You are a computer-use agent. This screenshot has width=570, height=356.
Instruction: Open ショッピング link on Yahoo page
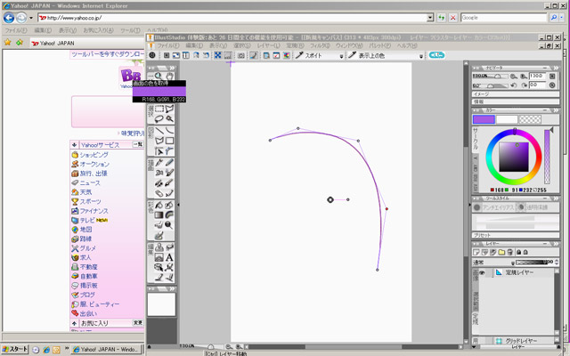pyautogui.click(x=94, y=155)
